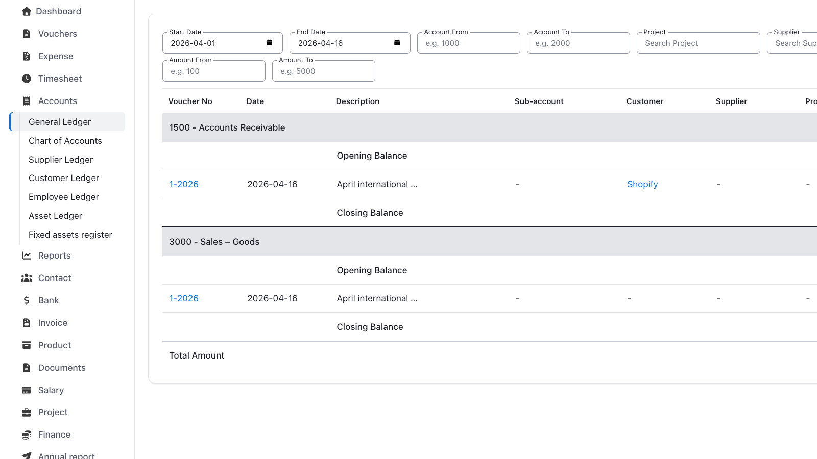This screenshot has height=459, width=817.
Task: Click the Date column header
Action: (255, 101)
